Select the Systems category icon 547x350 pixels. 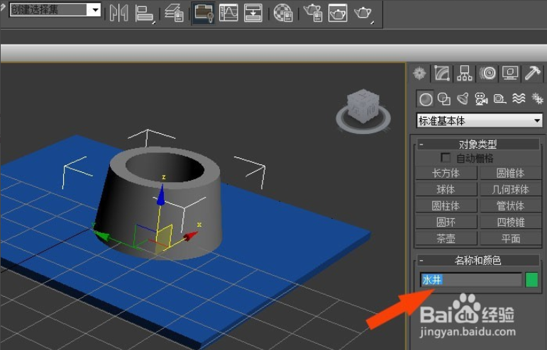click(x=537, y=99)
